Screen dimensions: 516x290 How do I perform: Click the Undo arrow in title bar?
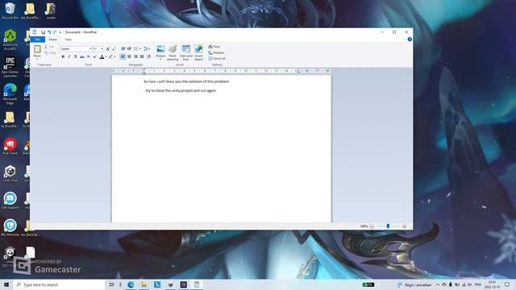click(49, 32)
